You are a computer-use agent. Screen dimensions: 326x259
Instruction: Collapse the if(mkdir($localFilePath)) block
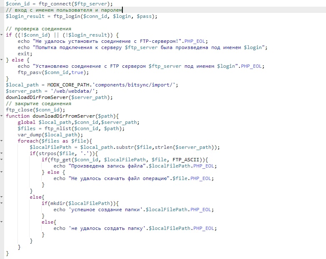click(x=1, y=203)
